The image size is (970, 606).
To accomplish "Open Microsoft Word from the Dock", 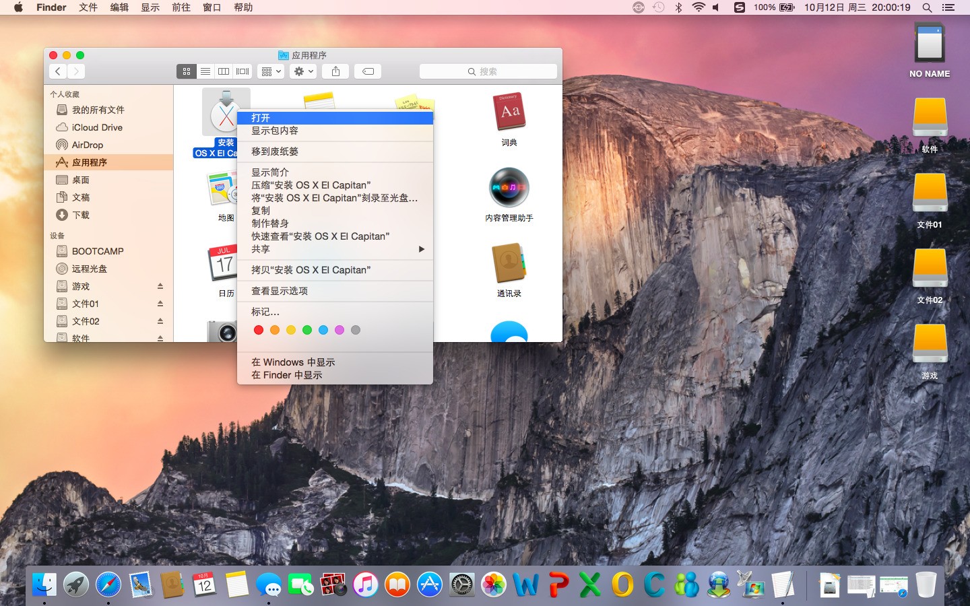I will tap(526, 584).
